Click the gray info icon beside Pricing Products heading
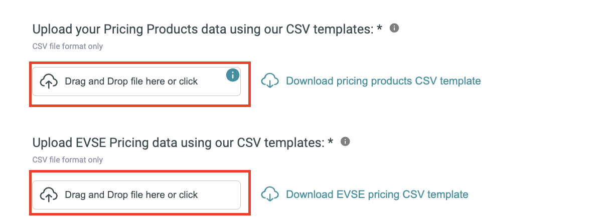This screenshot has height=217, width=594. click(x=394, y=28)
